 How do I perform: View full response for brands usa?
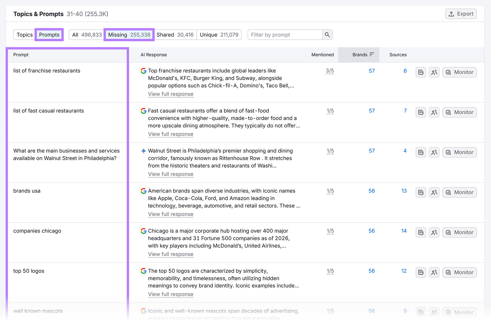tap(171, 214)
